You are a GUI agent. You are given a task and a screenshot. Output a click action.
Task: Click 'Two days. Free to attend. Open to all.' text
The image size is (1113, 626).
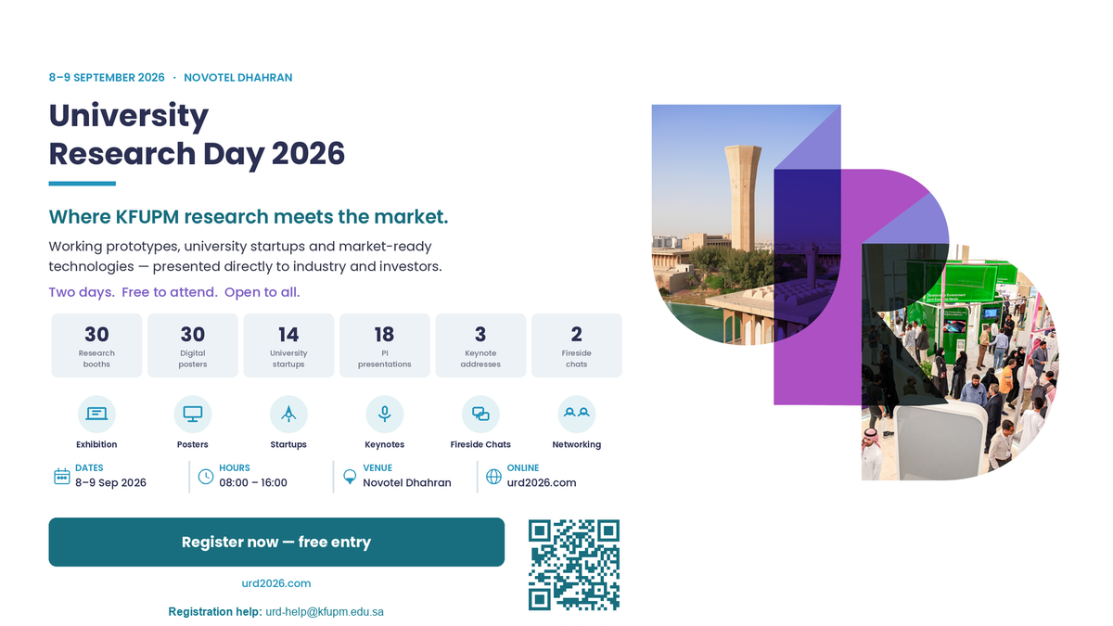pos(174,292)
